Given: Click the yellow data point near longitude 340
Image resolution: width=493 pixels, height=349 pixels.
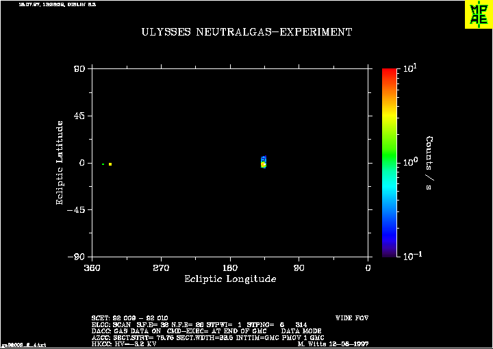Looking at the screenshot, I should [110, 164].
